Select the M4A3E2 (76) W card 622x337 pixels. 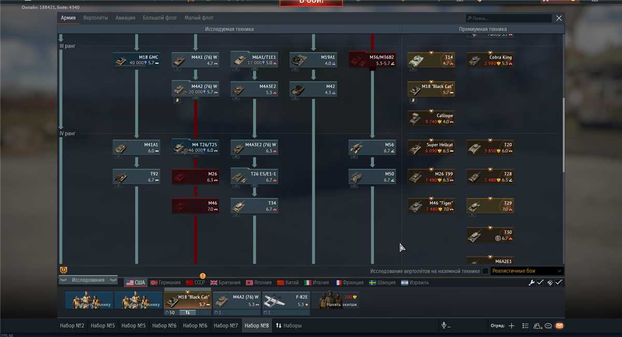coord(255,147)
